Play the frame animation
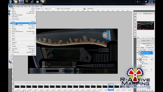Image resolution: width=163 pixels, height=92 pixels. (x=25, y=91)
